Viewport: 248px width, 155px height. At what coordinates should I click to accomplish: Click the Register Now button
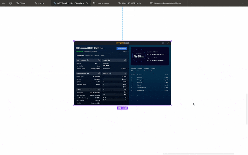[122, 49]
